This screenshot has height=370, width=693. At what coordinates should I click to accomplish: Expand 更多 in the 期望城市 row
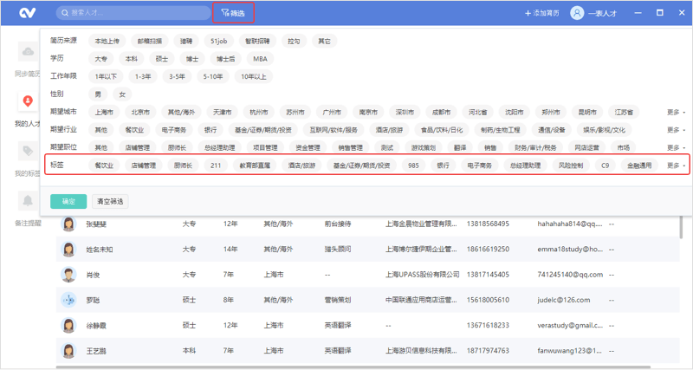(x=676, y=113)
